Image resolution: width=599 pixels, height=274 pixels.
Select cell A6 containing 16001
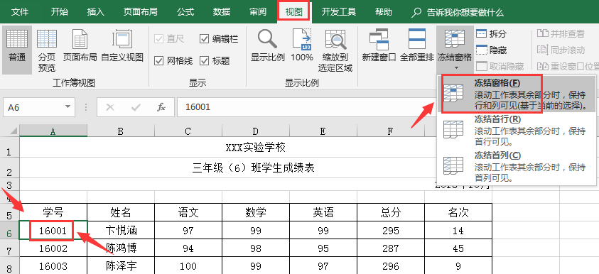click(x=53, y=230)
